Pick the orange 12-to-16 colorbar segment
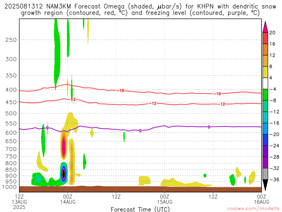 pyautogui.click(x=265, y=49)
